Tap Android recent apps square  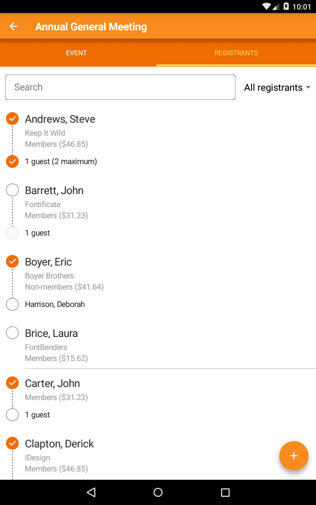coord(225,492)
